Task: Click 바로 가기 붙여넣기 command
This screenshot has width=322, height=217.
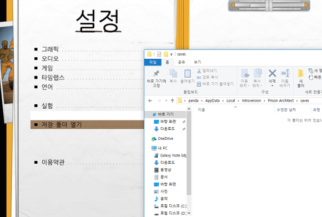Action: (215, 84)
